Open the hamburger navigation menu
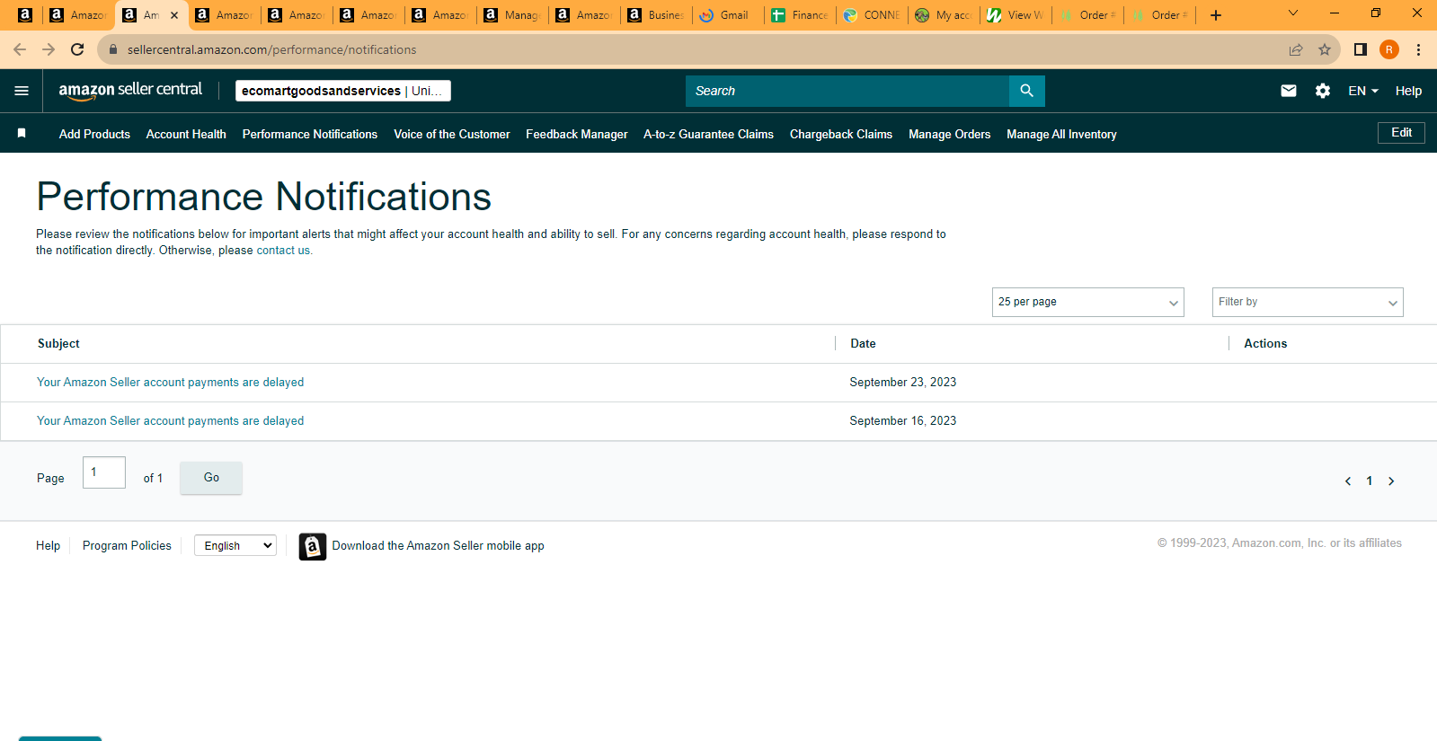Viewport: 1437px width, 741px height. click(x=22, y=91)
